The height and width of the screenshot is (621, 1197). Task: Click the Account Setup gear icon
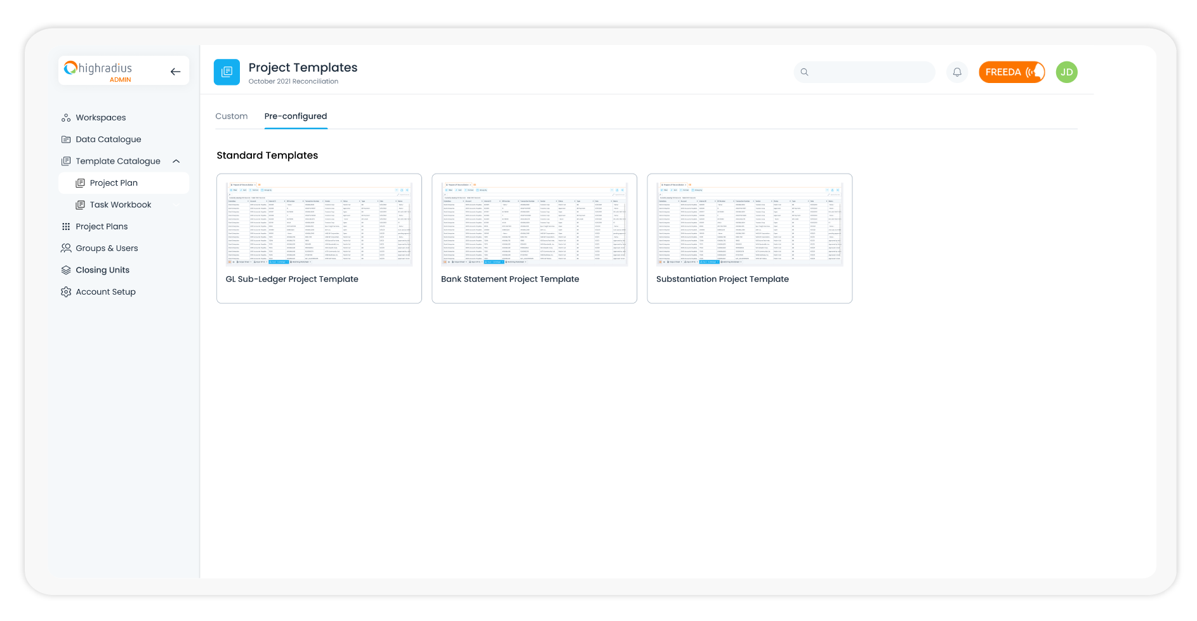[x=66, y=292]
